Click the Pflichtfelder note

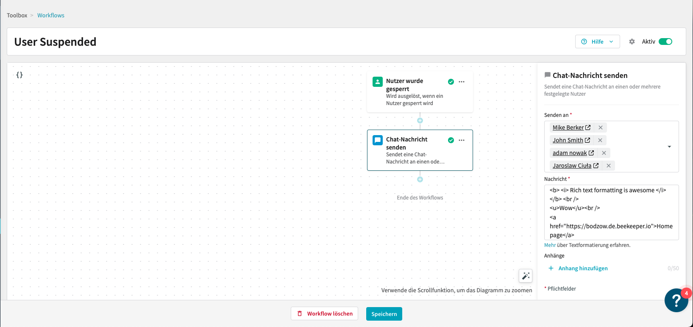[x=560, y=289]
